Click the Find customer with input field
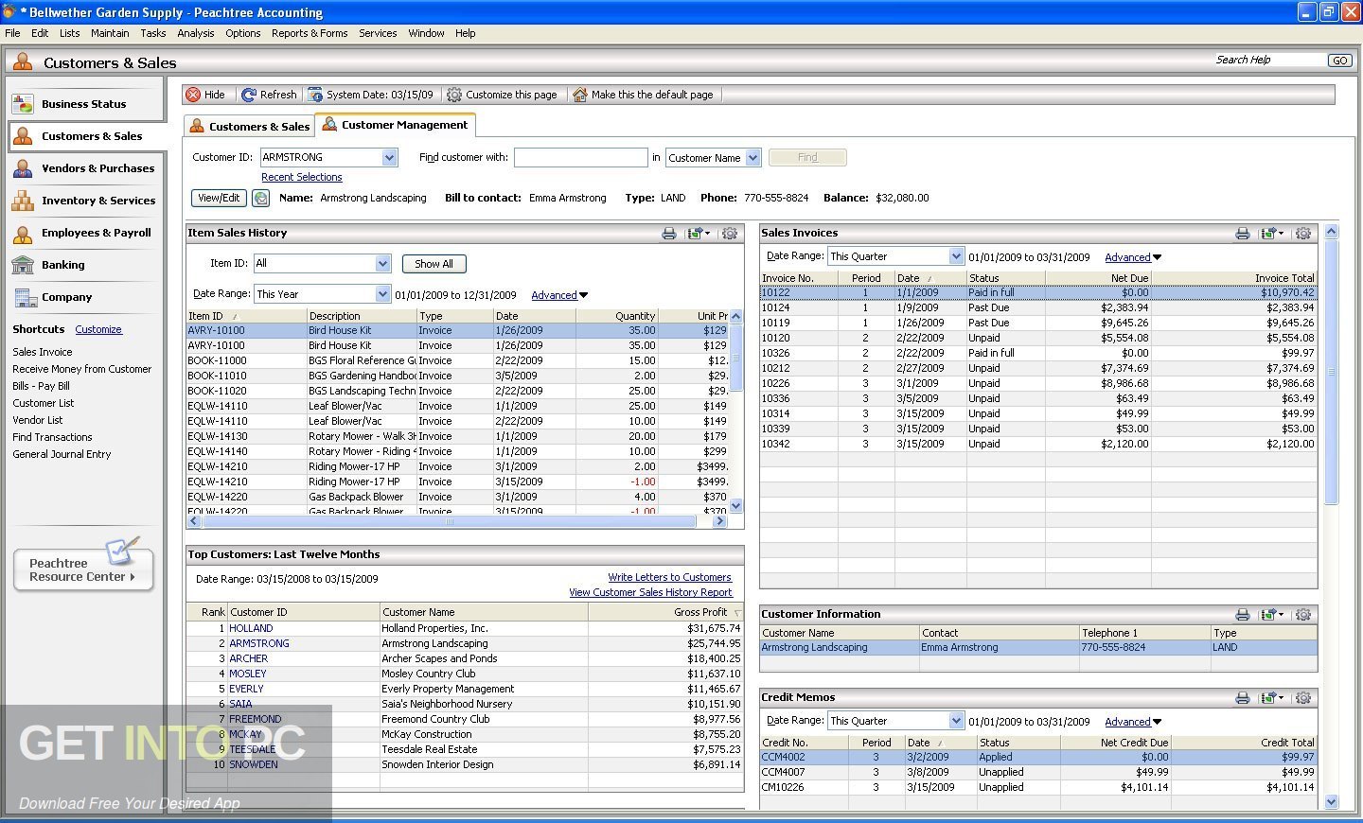This screenshot has width=1363, height=823. (580, 158)
